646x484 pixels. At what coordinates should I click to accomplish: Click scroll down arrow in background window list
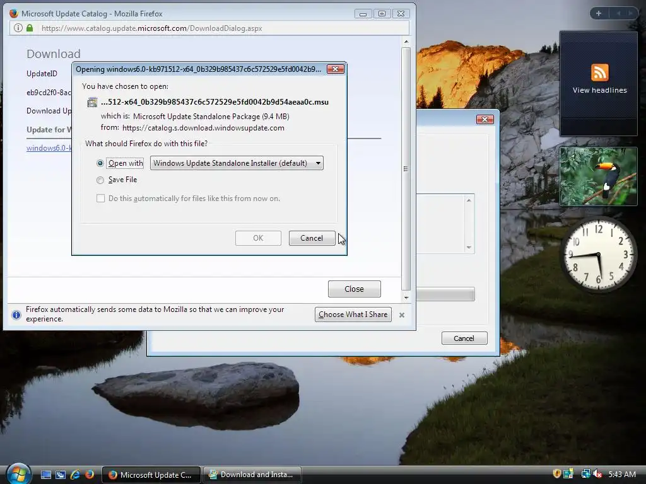point(469,247)
